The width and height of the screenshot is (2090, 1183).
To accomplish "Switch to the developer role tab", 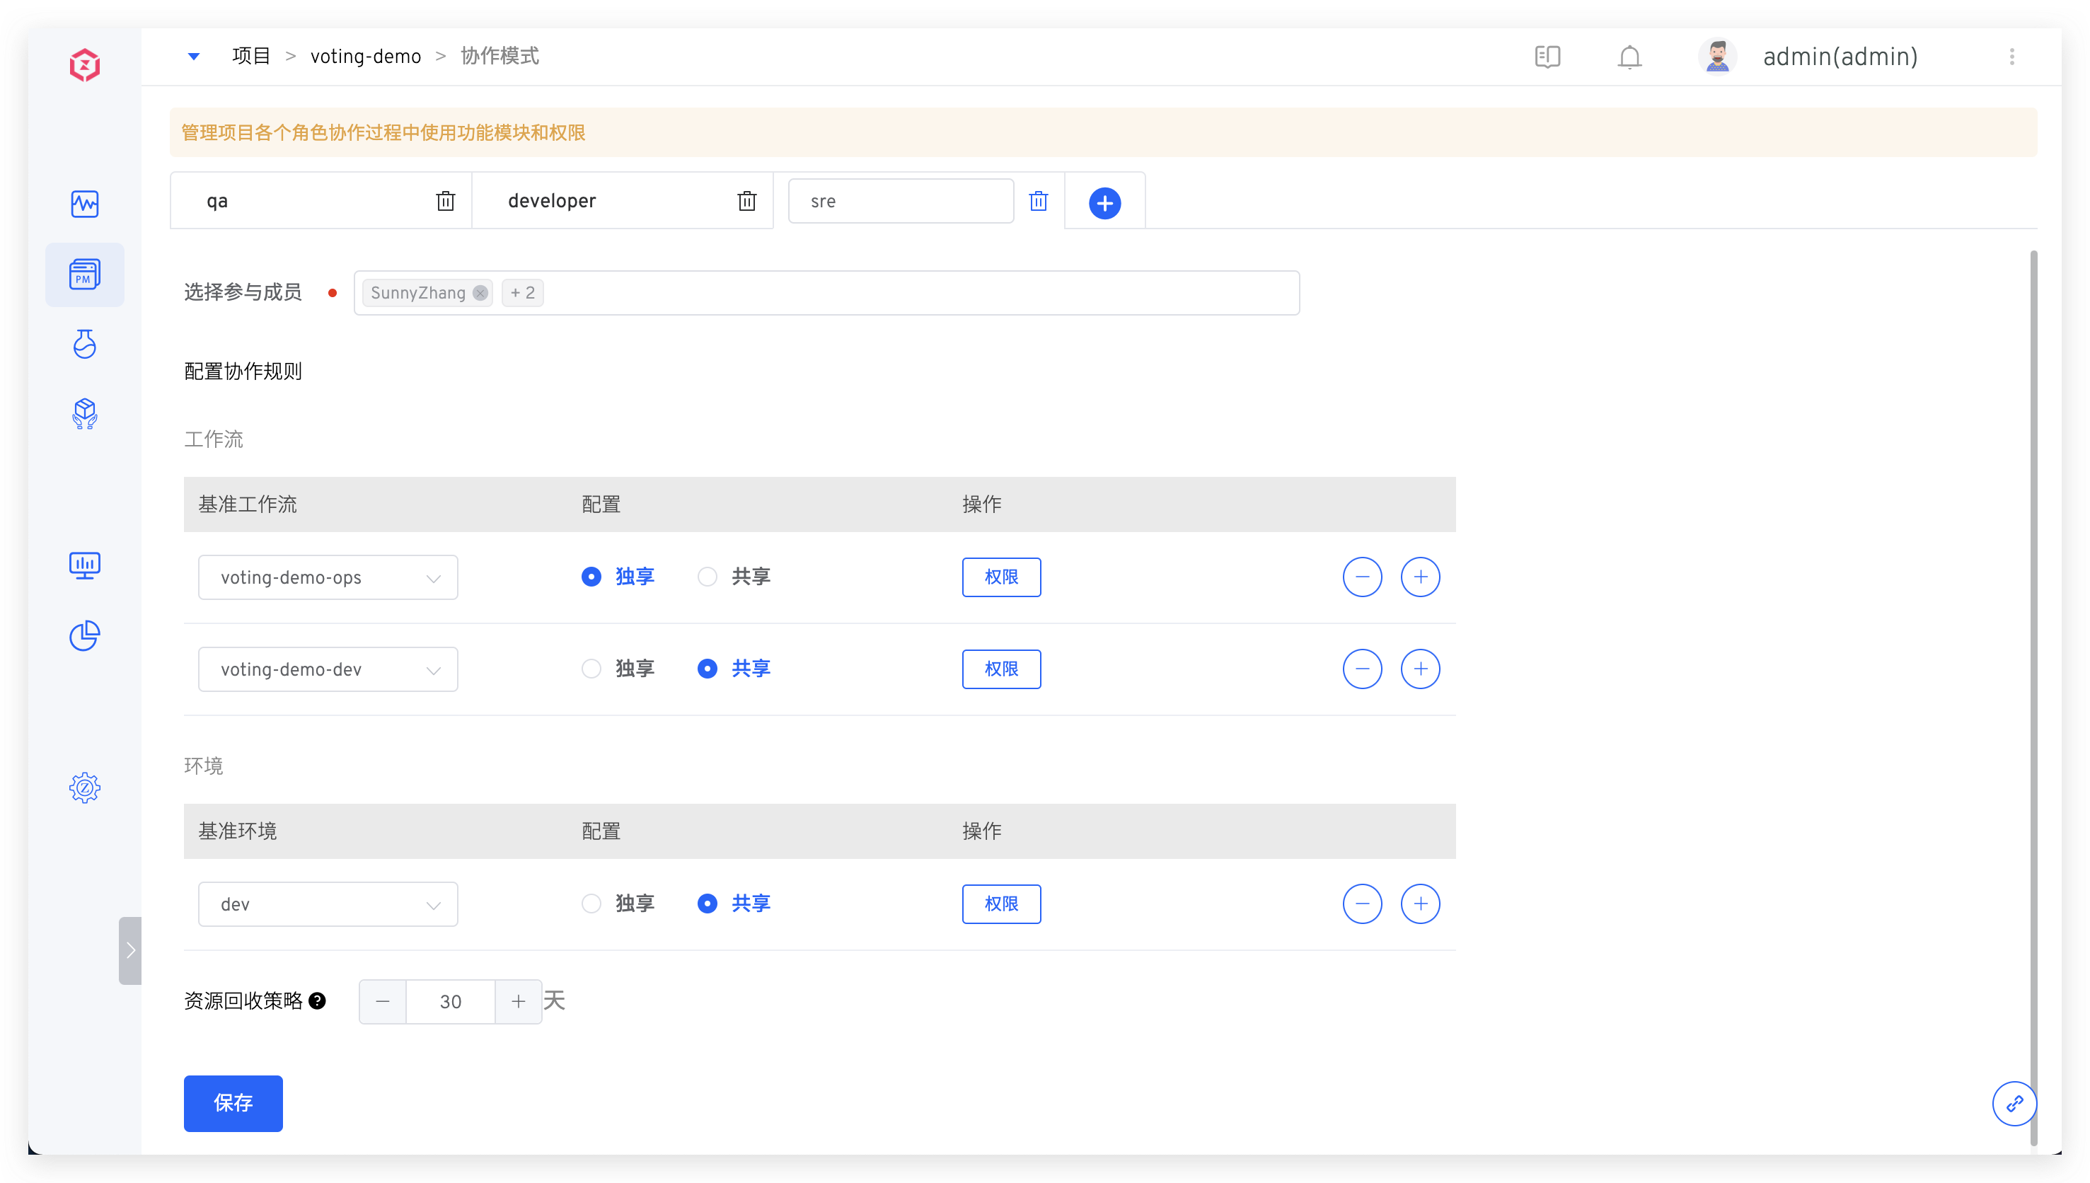I will 553,201.
